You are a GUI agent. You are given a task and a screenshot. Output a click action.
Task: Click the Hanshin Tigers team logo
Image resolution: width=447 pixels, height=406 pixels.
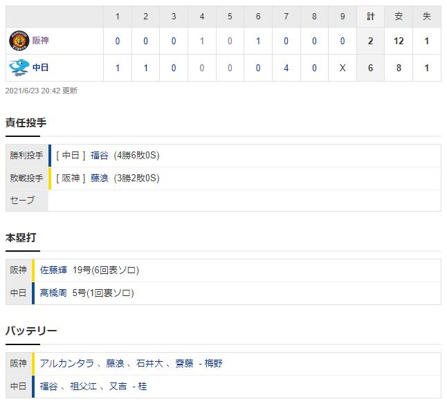[19, 40]
